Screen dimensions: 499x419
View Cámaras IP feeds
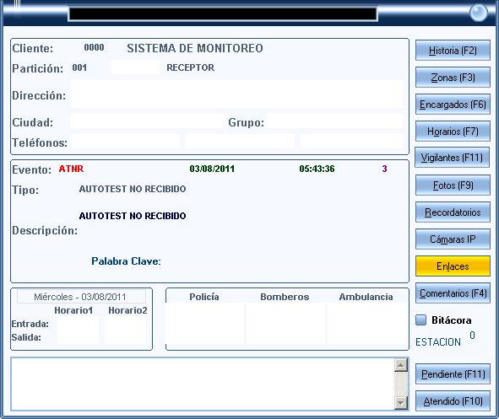[x=453, y=239]
